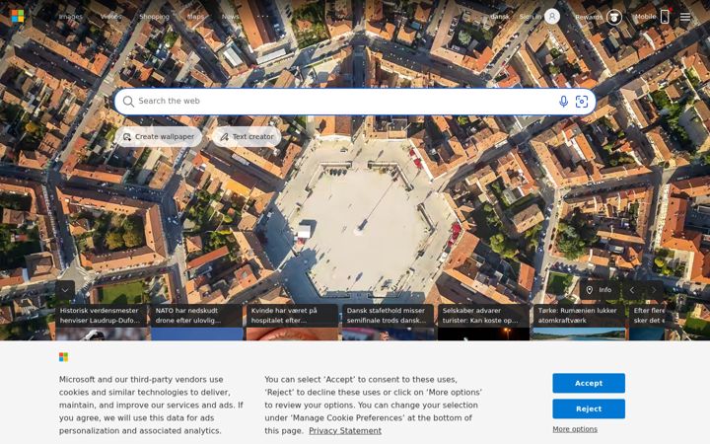Open the image Info button
The width and height of the screenshot is (710, 444).
pos(599,290)
